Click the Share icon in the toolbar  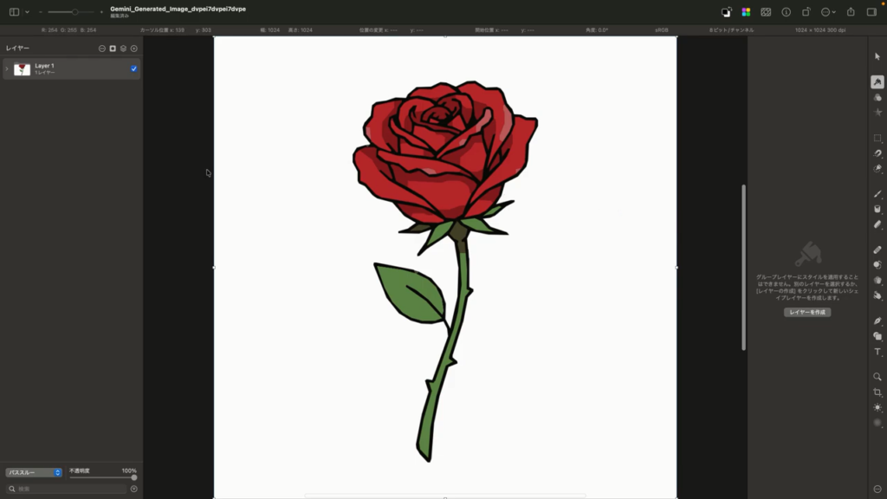[851, 12]
